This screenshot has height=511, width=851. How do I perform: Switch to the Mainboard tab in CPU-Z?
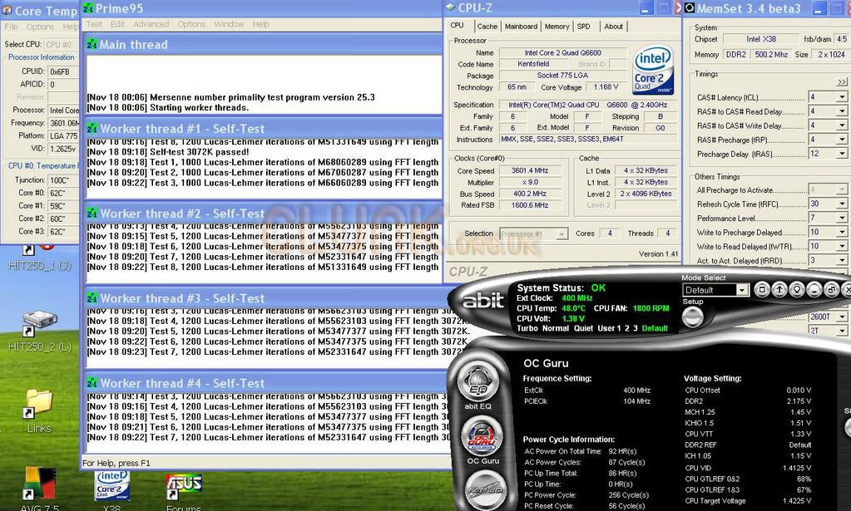521,26
